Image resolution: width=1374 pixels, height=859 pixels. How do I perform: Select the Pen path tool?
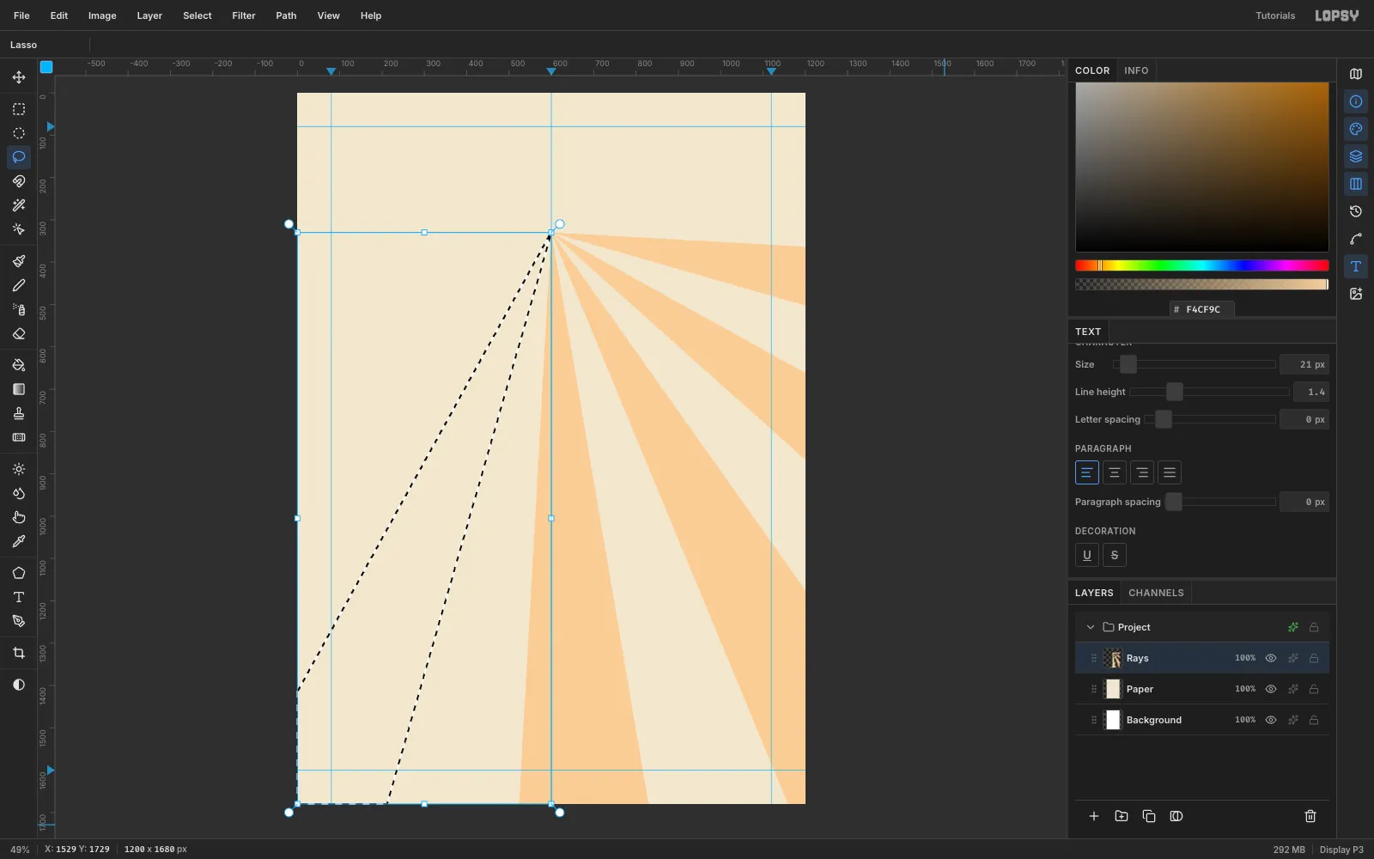(19, 621)
